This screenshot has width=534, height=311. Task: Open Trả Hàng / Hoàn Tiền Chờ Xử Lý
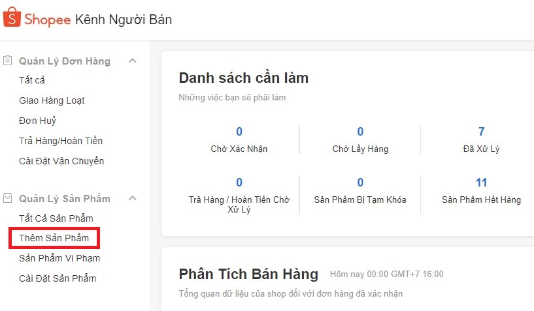(x=239, y=196)
